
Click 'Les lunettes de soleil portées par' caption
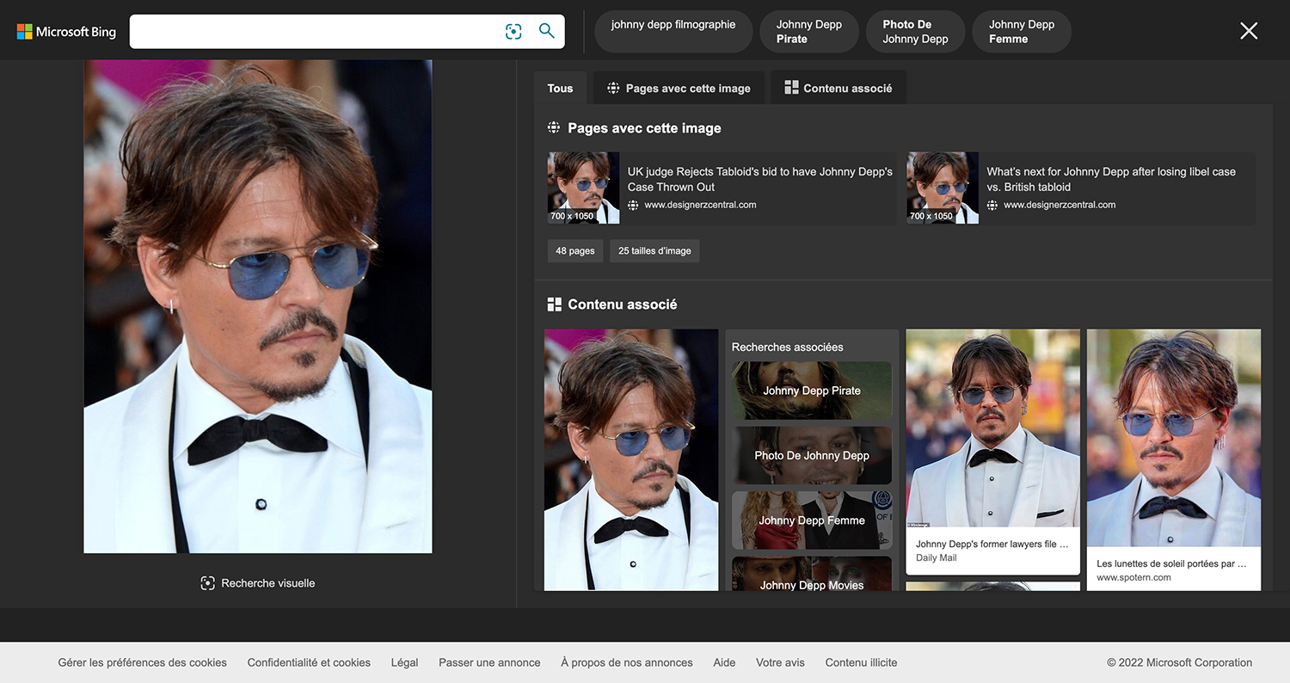click(x=1171, y=563)
